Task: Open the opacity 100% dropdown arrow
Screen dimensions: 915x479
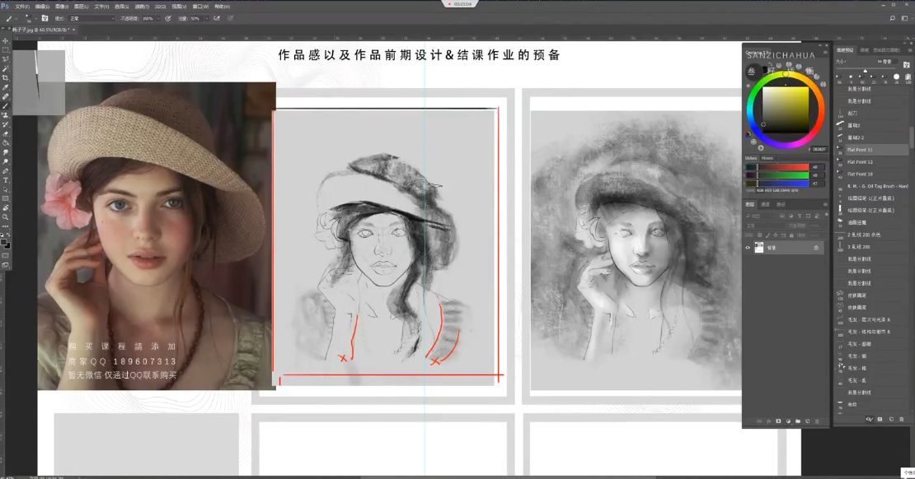Action: [x=158, y=19]
